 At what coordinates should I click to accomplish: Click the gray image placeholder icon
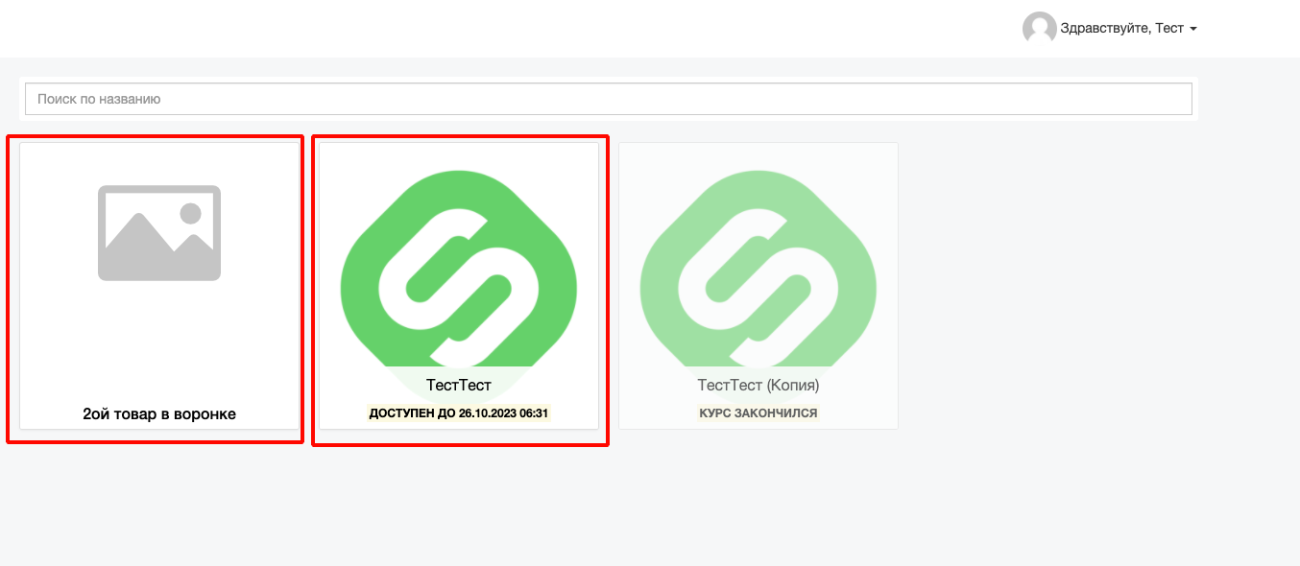coord(159,233)
